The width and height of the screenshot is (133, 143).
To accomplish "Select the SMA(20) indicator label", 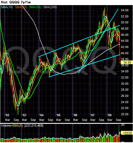I will pos(21,7).
